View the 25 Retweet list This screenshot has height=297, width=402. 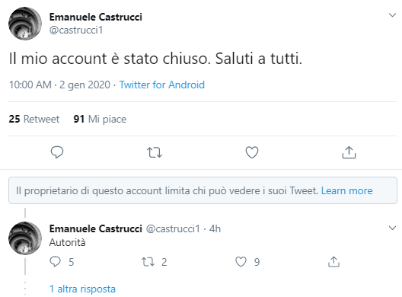pos(33,119)
